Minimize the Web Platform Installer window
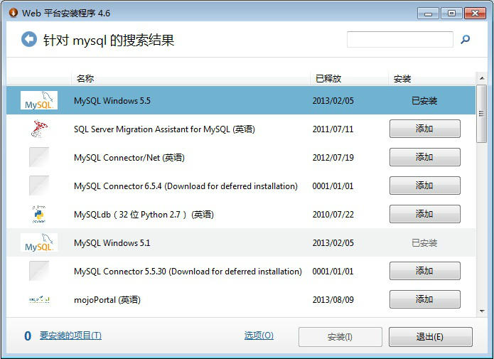The image size is (494, 359). coord(428,14)
